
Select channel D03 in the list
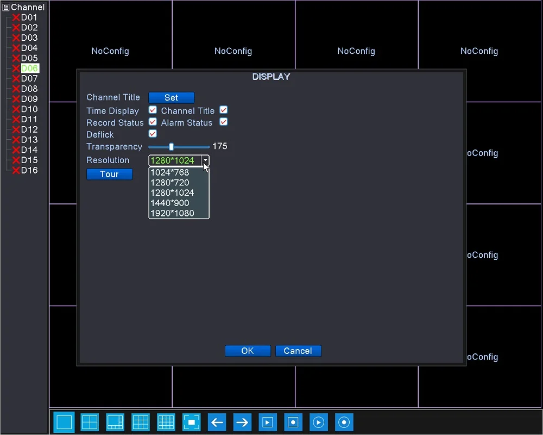[29, 38]
